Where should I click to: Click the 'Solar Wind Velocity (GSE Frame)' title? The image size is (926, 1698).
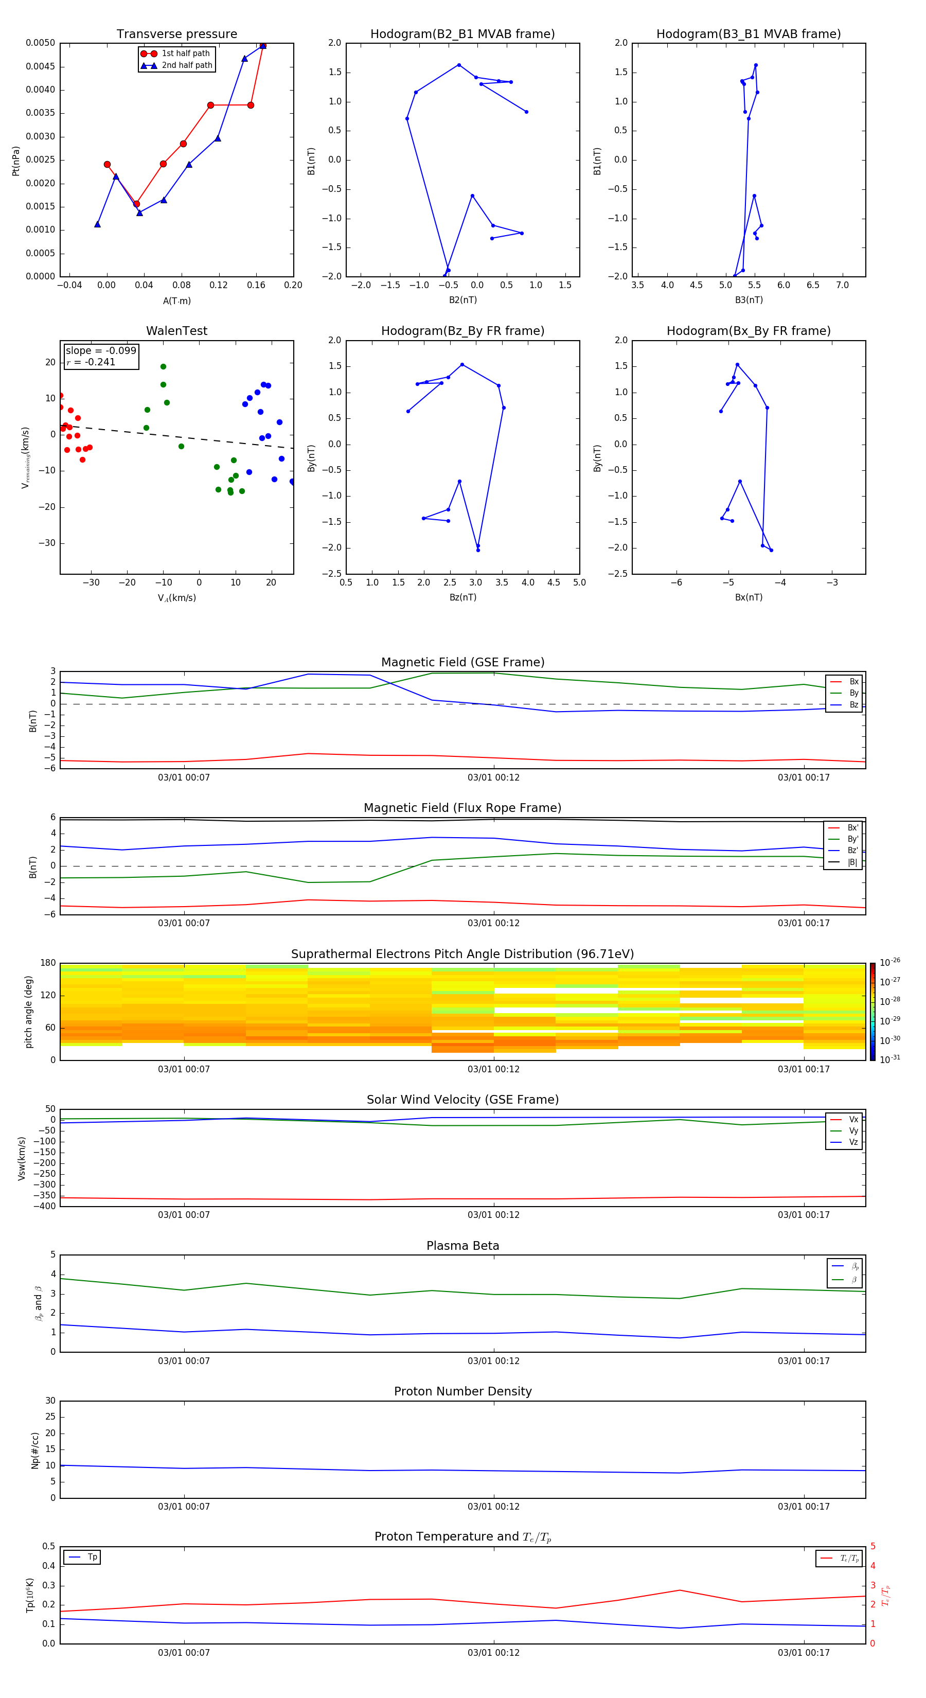click(x=462, y=1100)
